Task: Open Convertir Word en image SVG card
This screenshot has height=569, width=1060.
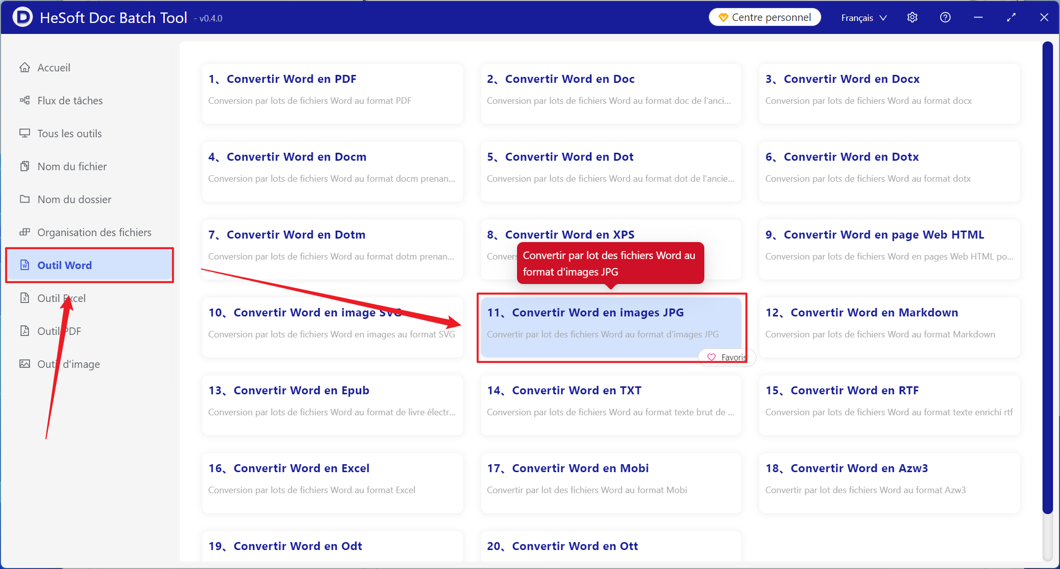Action: [332, 327]
